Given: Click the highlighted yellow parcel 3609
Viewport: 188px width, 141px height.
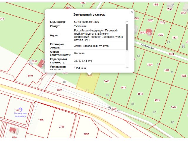Looking at the screenshot, I should click(x=88, y=83).
